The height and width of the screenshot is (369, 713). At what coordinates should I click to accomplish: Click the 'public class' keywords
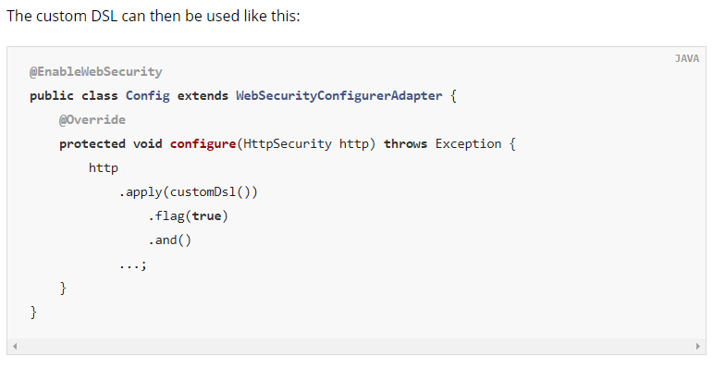tap(74, 96)
